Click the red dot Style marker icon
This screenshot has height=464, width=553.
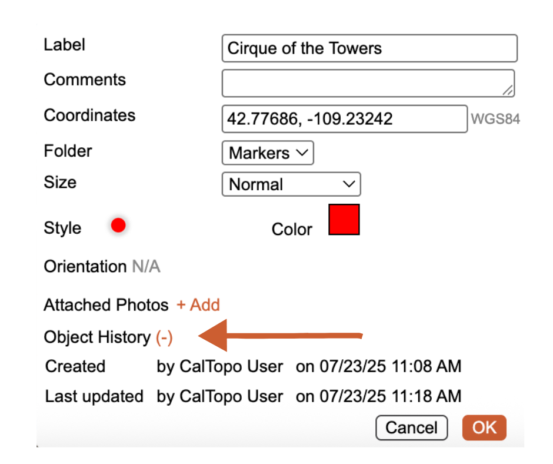click(x=118, y=226)
